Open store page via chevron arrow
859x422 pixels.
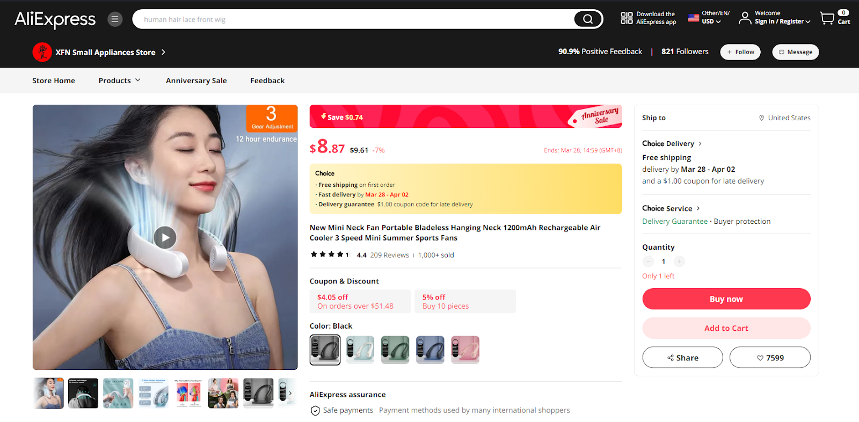[x=163, y=52]
